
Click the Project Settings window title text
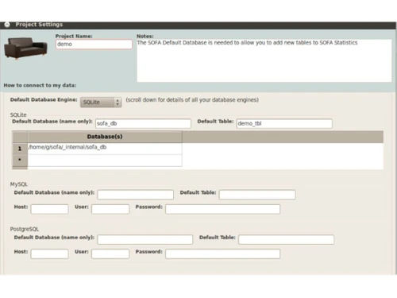tap(39, 25)
